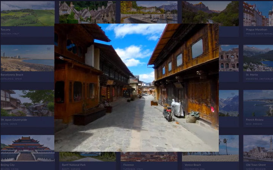Select the "Barceloneta Beach" title
Image resolution: width=273 pixels, height=170 pixels.
[12, 75]
